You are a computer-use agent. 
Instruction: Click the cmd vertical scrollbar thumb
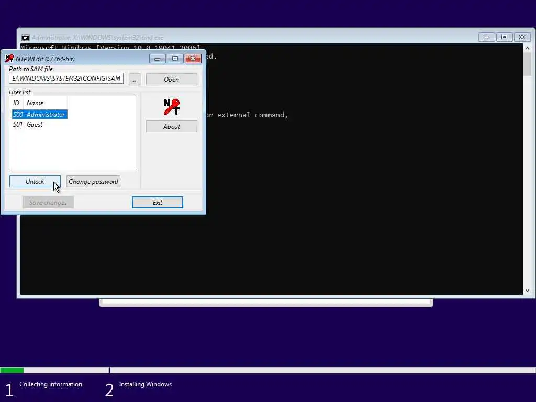[527, 64]
